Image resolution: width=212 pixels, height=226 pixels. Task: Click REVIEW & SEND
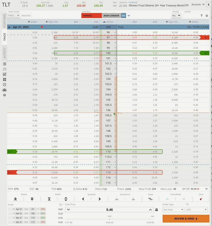pyautogui.click(x=186, y=219)
